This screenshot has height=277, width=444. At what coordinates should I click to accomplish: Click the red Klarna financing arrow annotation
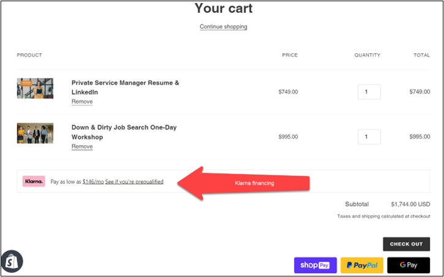coord(245,183)
